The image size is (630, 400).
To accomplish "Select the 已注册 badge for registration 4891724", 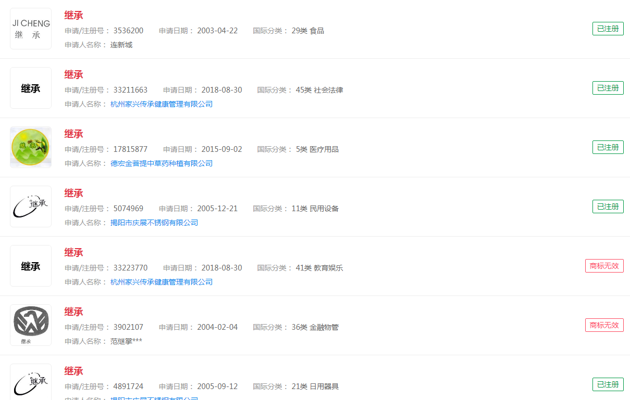I will pos(608,384).
